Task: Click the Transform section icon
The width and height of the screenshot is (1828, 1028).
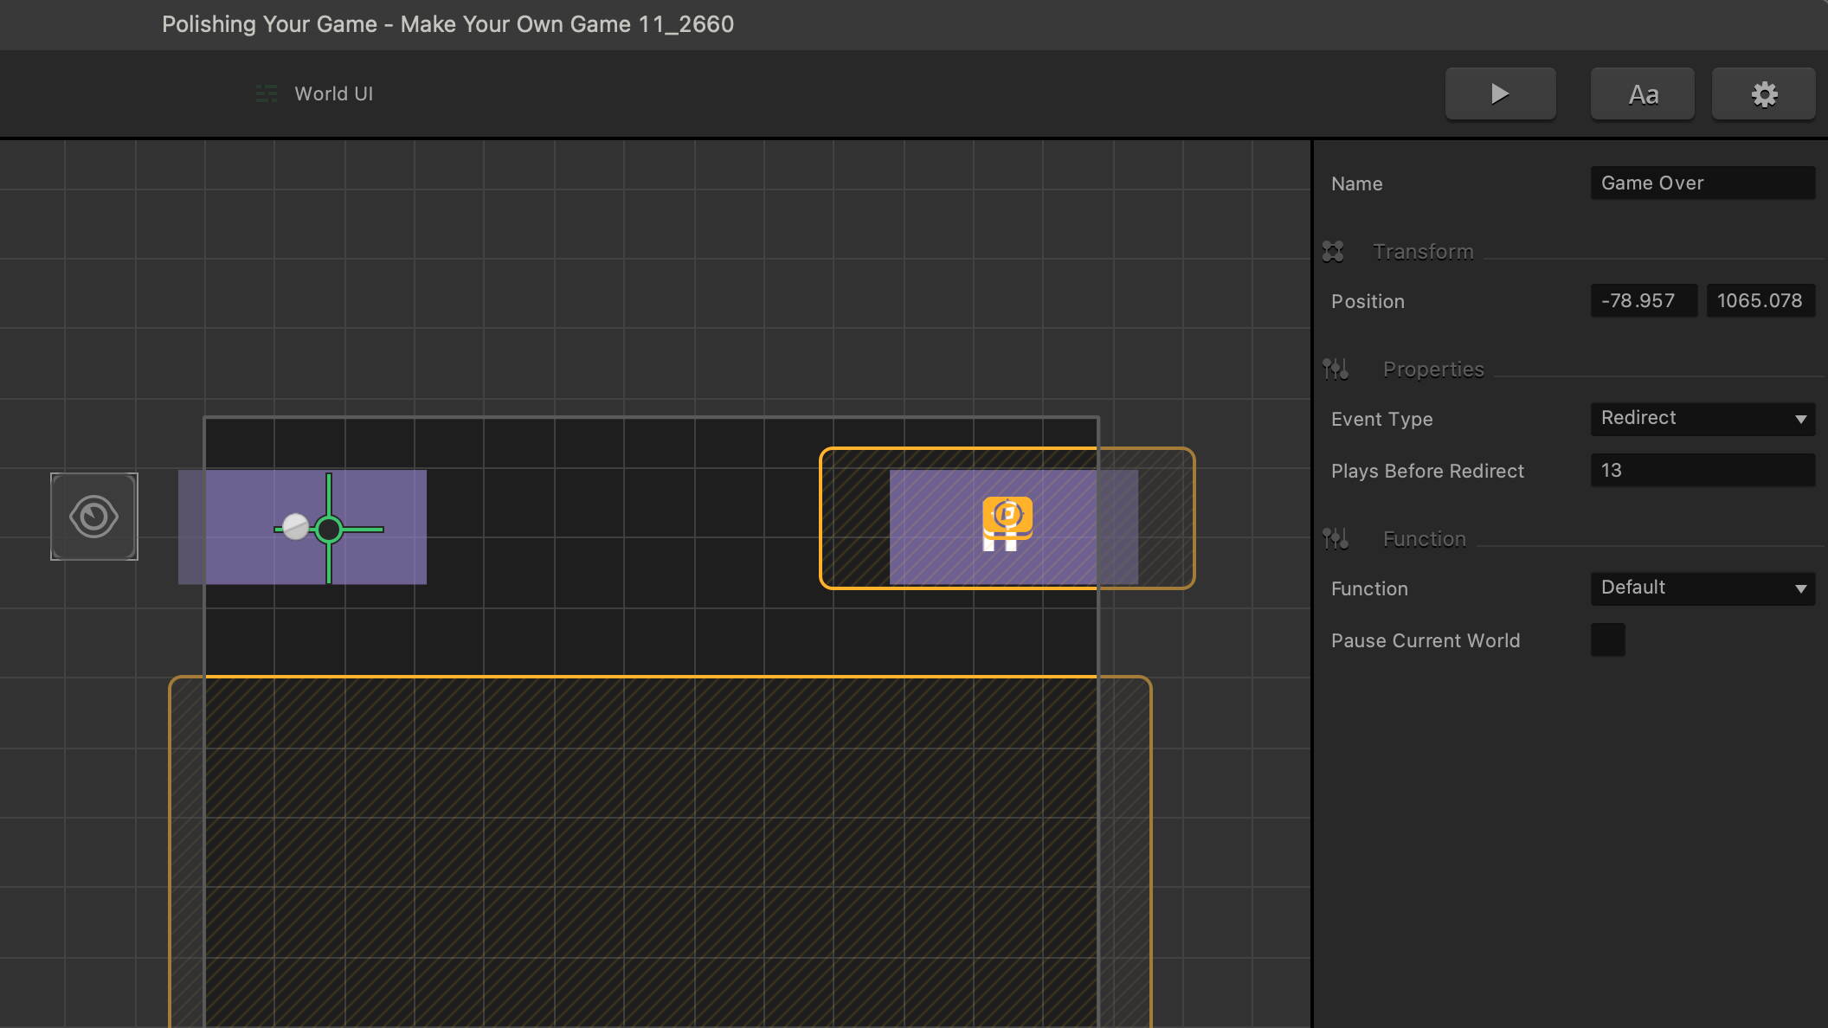Action: [1333, 252]
